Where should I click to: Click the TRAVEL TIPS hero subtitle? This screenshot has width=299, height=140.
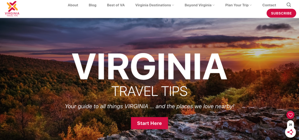tap(149, 91)
